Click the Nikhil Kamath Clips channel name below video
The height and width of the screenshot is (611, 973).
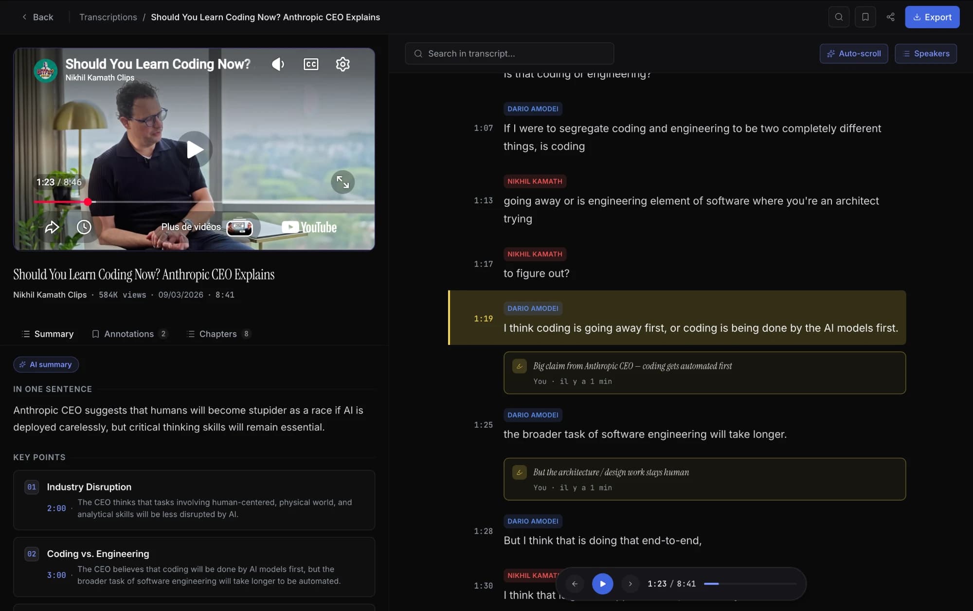(x=50, y=295)
